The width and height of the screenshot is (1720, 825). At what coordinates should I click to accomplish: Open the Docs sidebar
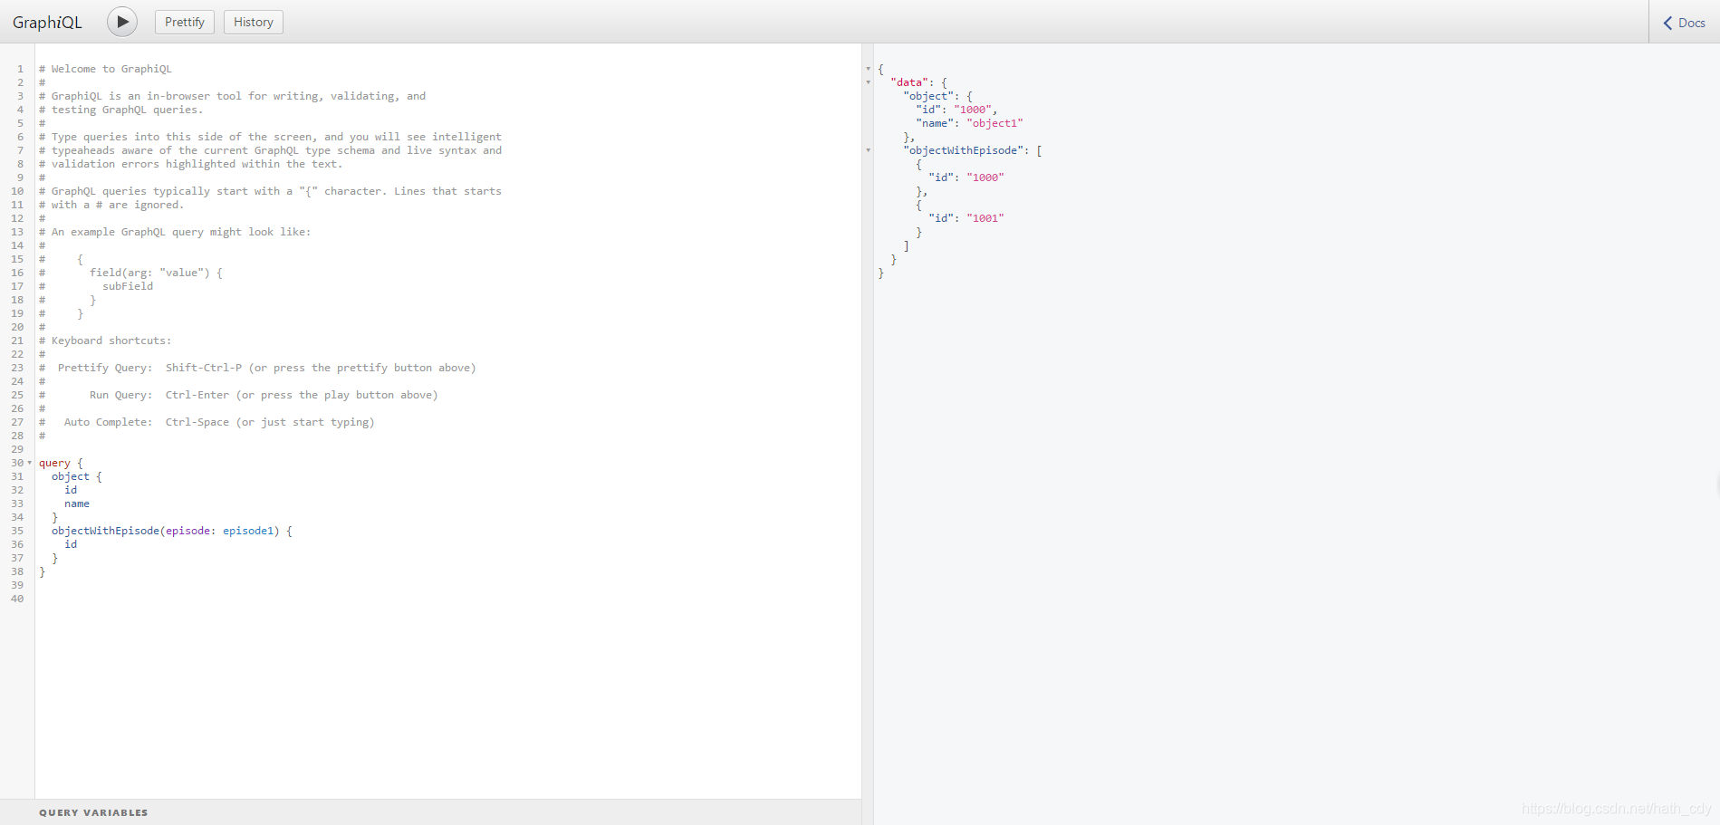(x=1685, y=23)
